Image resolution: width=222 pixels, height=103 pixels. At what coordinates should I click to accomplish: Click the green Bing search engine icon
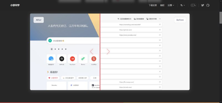(50, 41)
